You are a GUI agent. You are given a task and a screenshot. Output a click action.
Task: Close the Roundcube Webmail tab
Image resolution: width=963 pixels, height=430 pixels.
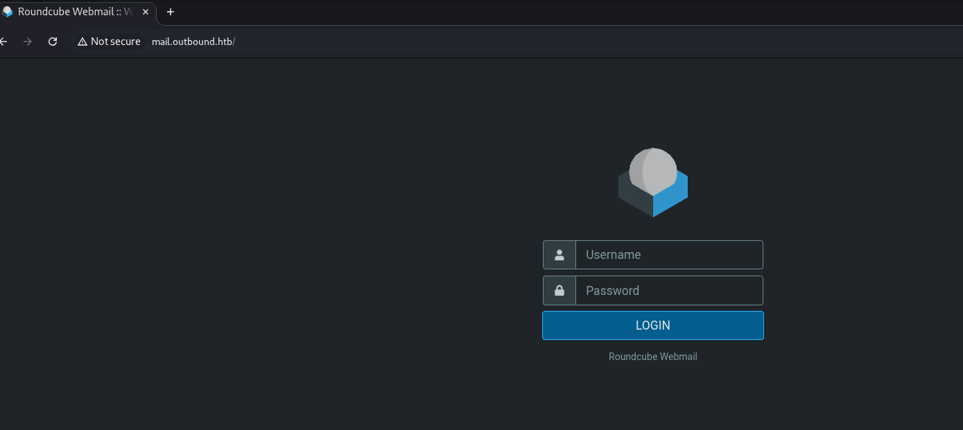point(146,12)
